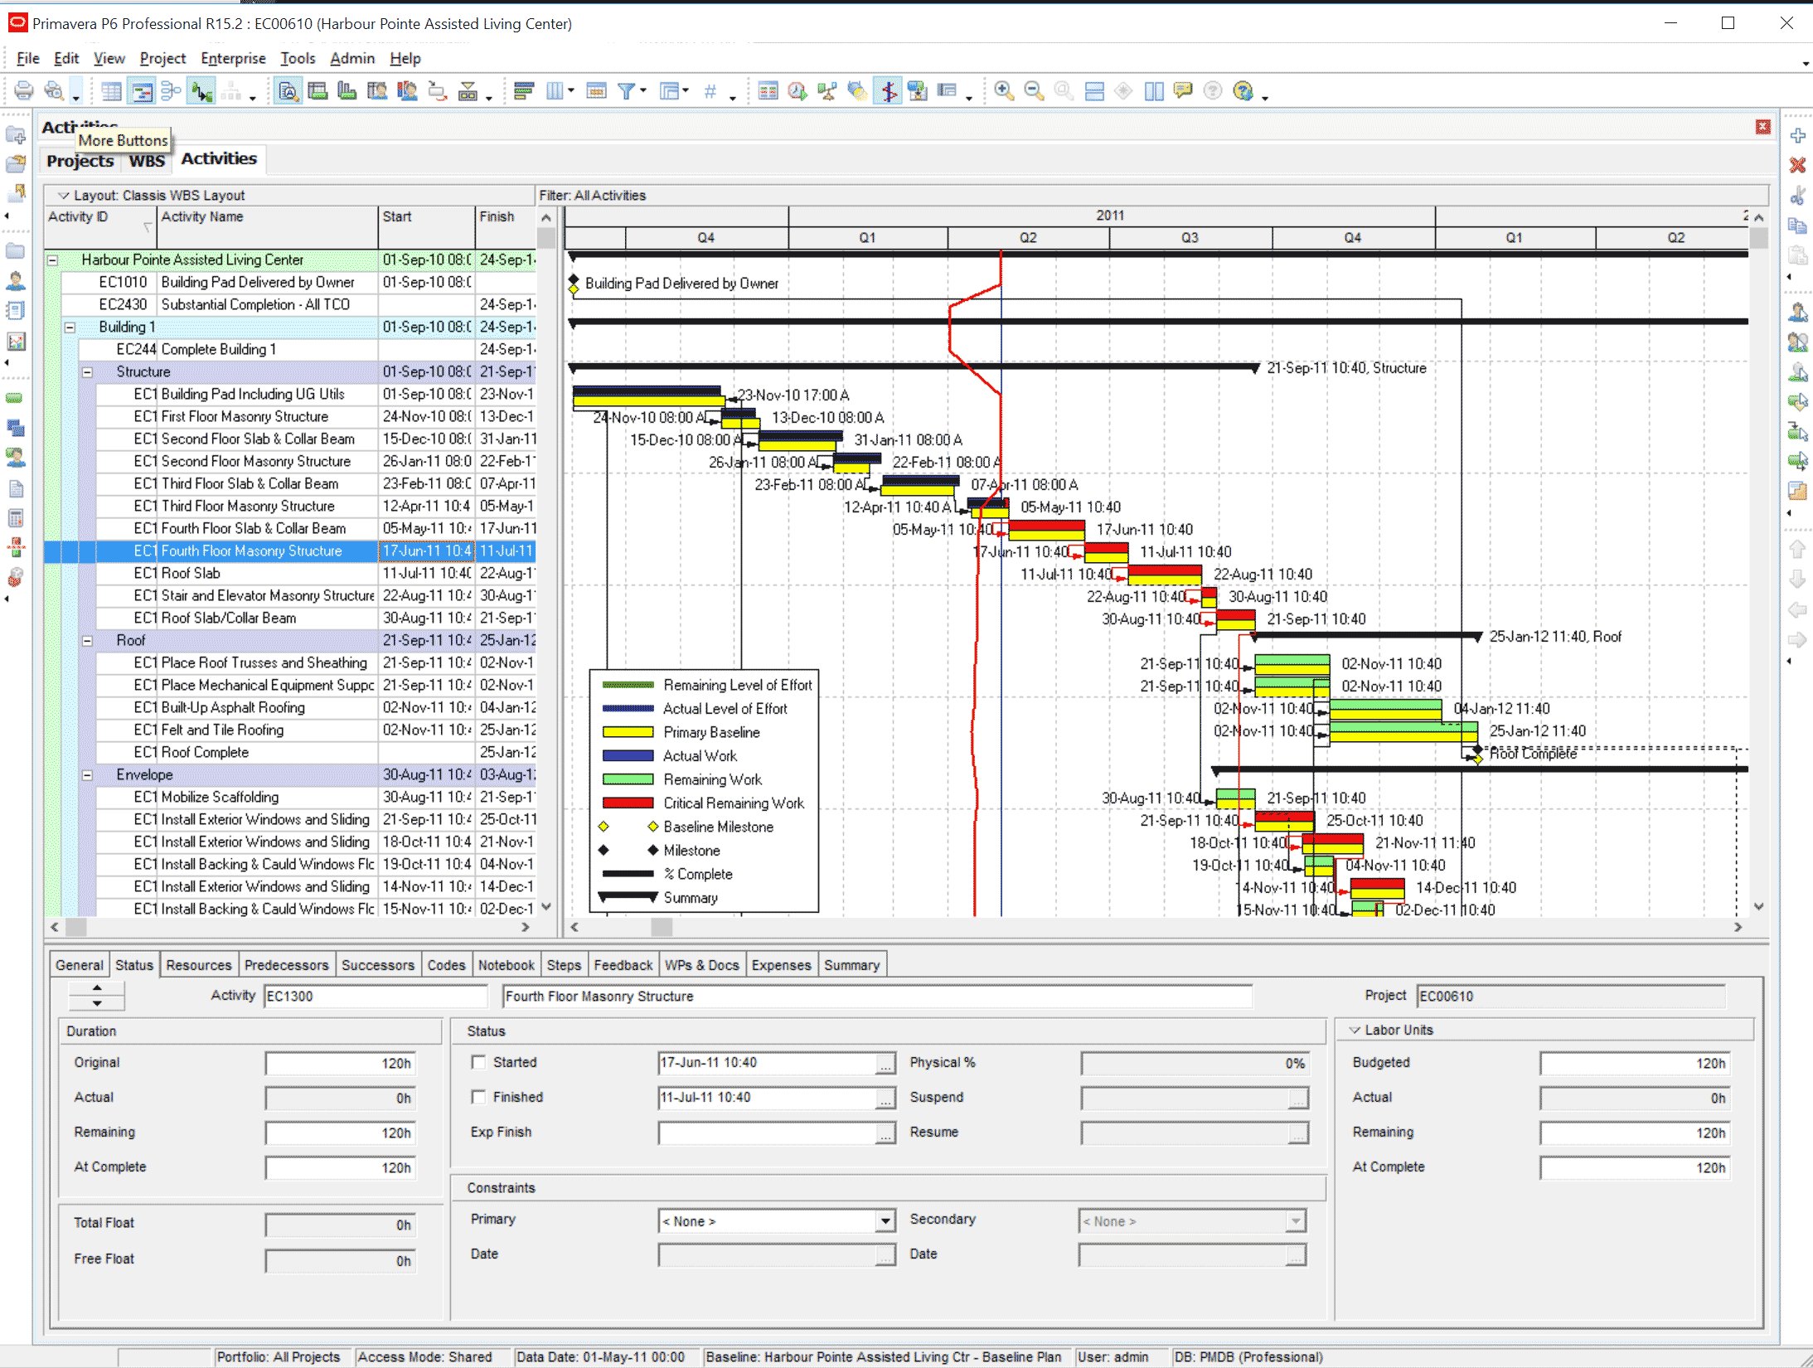
Task: Click the red Delete X icon
Action: (1797, 166)
